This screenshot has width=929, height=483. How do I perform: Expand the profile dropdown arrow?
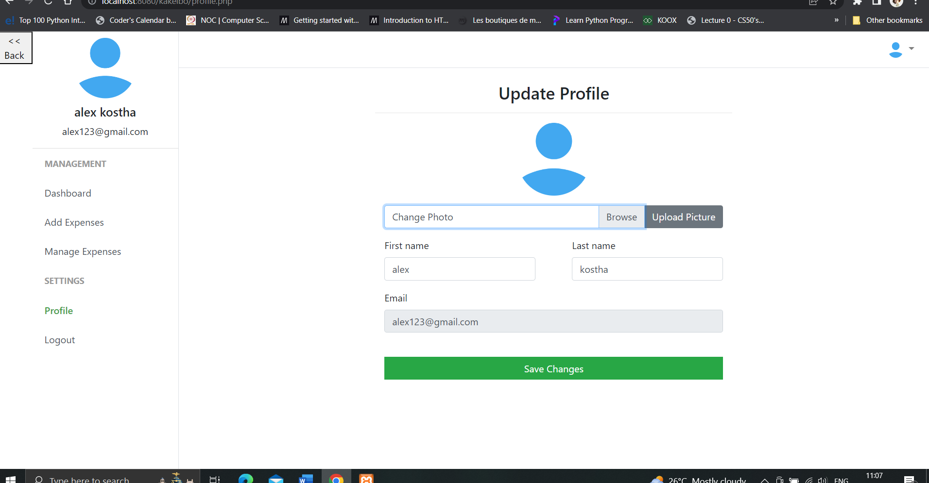click(x=912, y=49)
